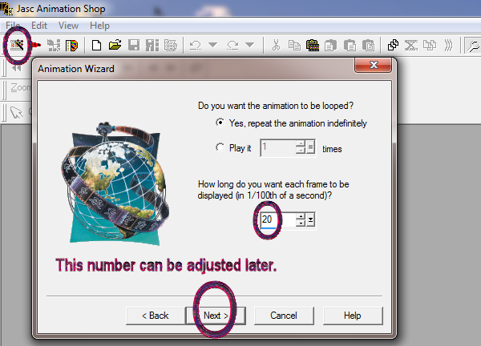Launch the Animation Wizard toolbar icon

point(17,46)
